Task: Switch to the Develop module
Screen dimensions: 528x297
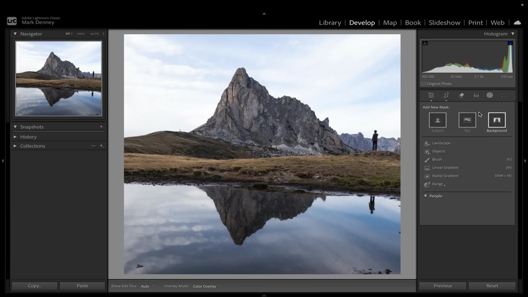Action: tap(362, 22)
